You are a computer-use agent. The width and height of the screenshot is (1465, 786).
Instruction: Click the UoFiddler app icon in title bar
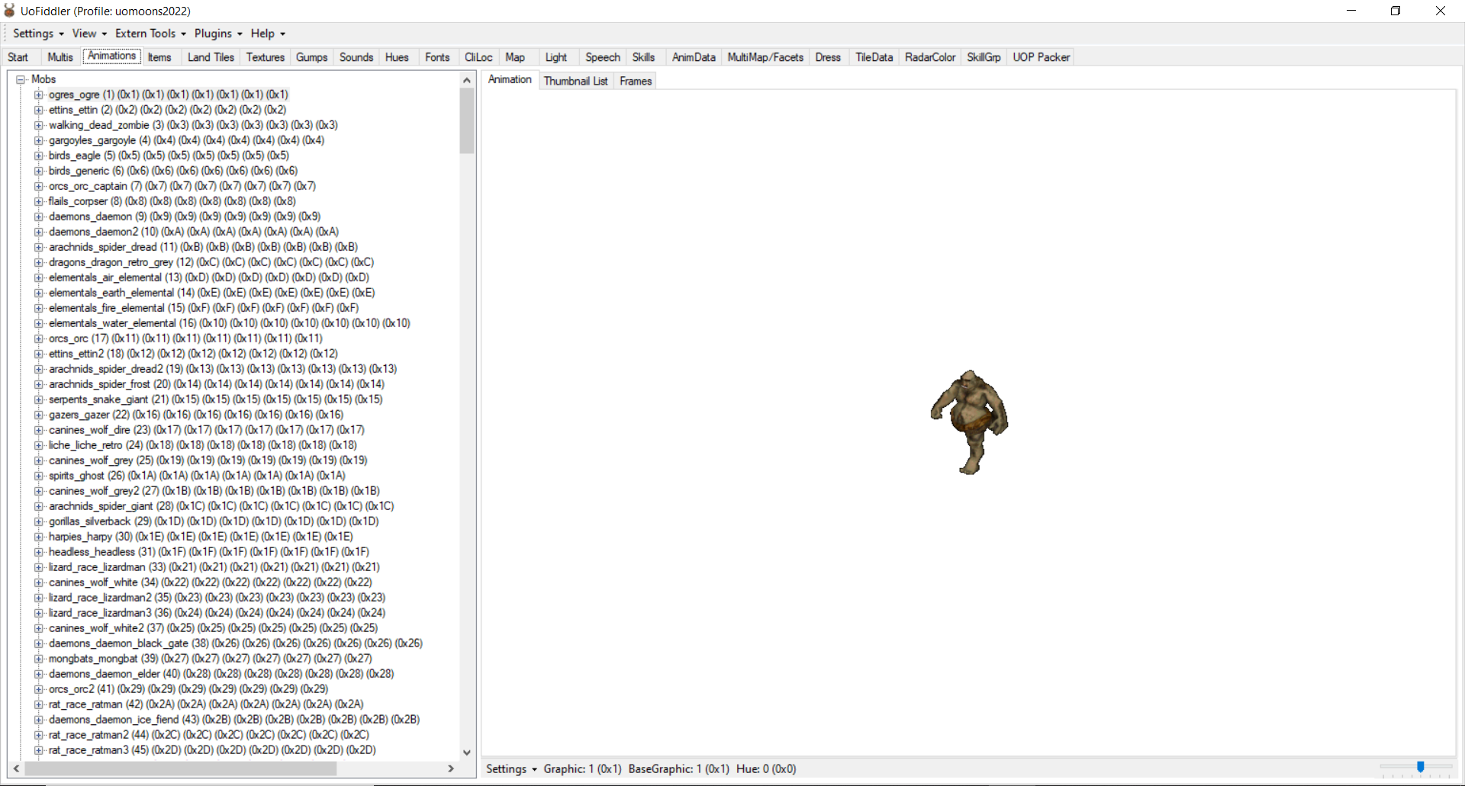click(10, 11)
